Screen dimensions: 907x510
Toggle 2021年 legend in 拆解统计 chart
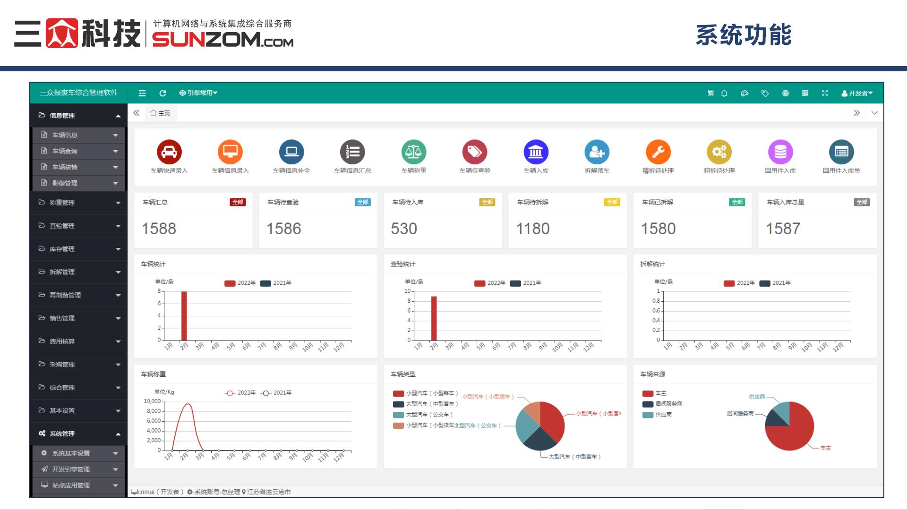click(775, 283)
